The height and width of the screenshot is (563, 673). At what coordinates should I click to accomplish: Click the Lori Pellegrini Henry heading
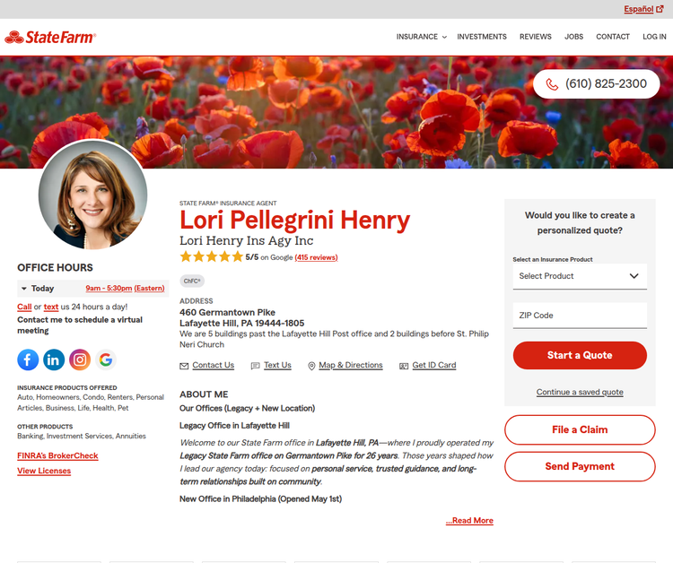295,221
